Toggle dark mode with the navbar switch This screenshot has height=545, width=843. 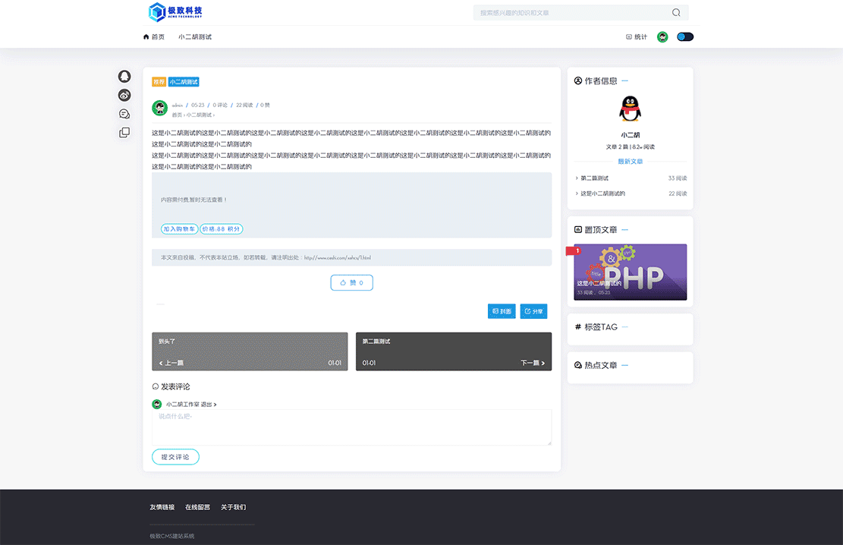pyautogui.click(x=685, y=36)
